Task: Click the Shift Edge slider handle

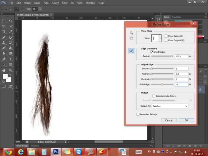Action: [162, 85]
